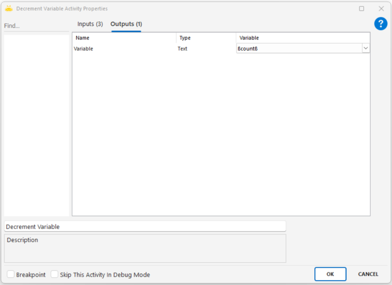
Task: Toggle Skip This Activity In Debug Mode
Action: pyautogui.click(x=55, y=274)
